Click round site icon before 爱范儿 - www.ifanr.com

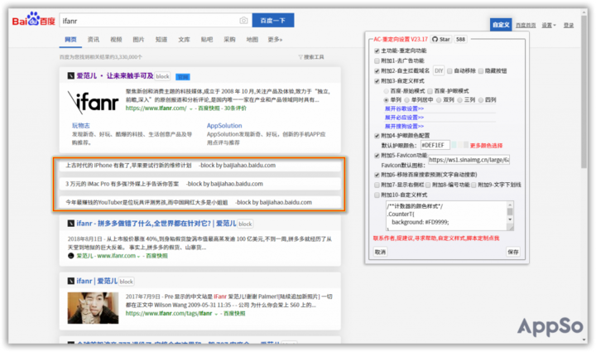pyautogui.click(x=70, y=256)
